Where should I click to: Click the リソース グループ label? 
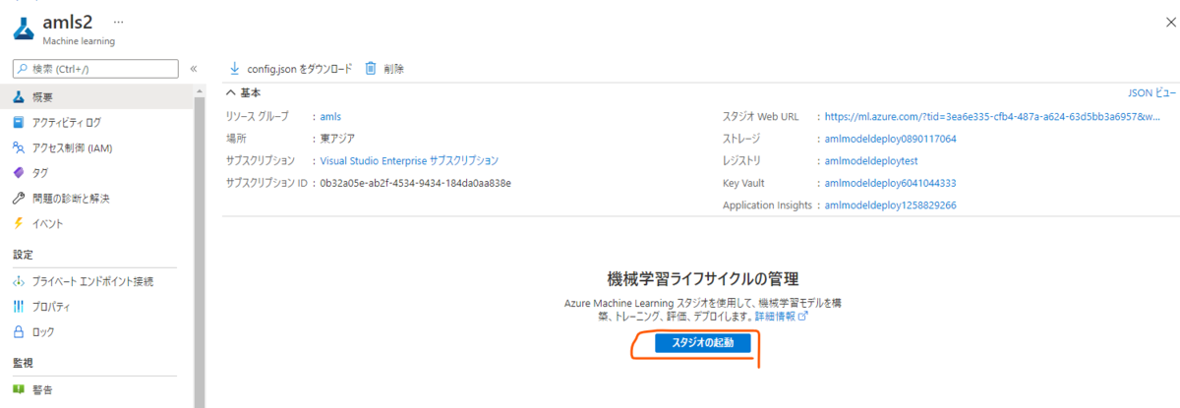click(x=257, y=116)
